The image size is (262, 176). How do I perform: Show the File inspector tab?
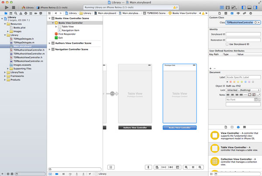tap(220, 13)
